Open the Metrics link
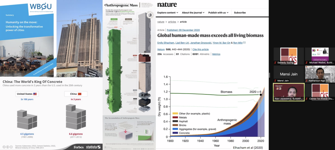Viewport: 335px width, 150px height. point(216,54)
